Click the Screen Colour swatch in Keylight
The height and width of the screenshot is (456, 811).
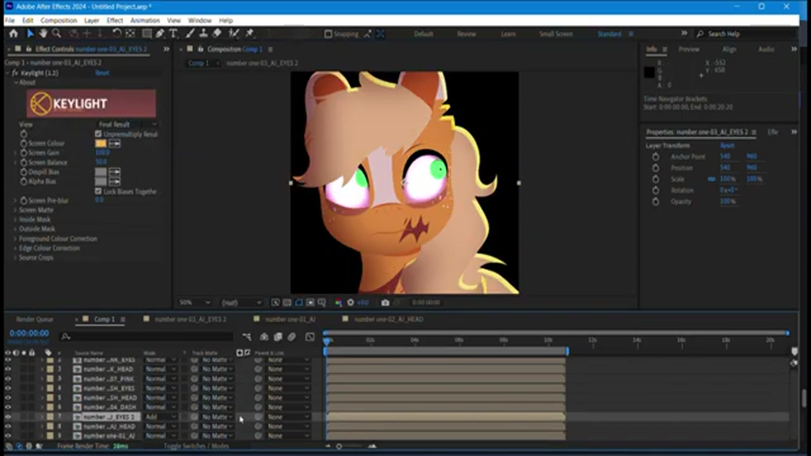click(x=100, y=144)
